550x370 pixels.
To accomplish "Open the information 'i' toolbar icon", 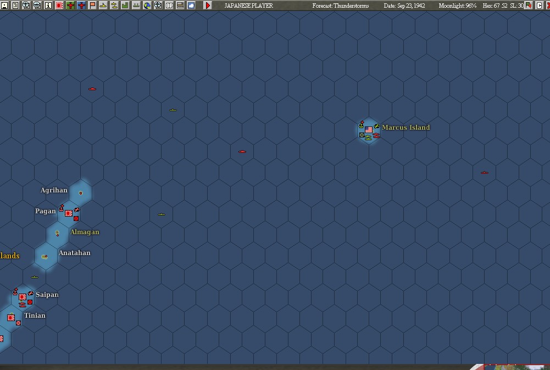I will 48,5.
